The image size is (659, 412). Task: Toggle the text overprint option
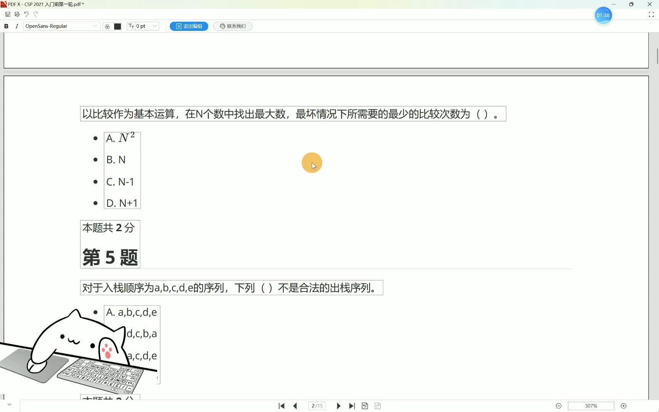point(107,26)
